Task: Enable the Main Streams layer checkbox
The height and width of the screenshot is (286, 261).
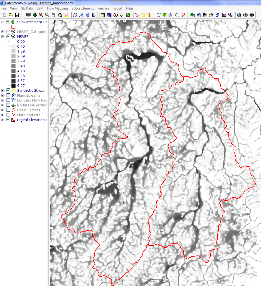Action: [x=8, y=95]
